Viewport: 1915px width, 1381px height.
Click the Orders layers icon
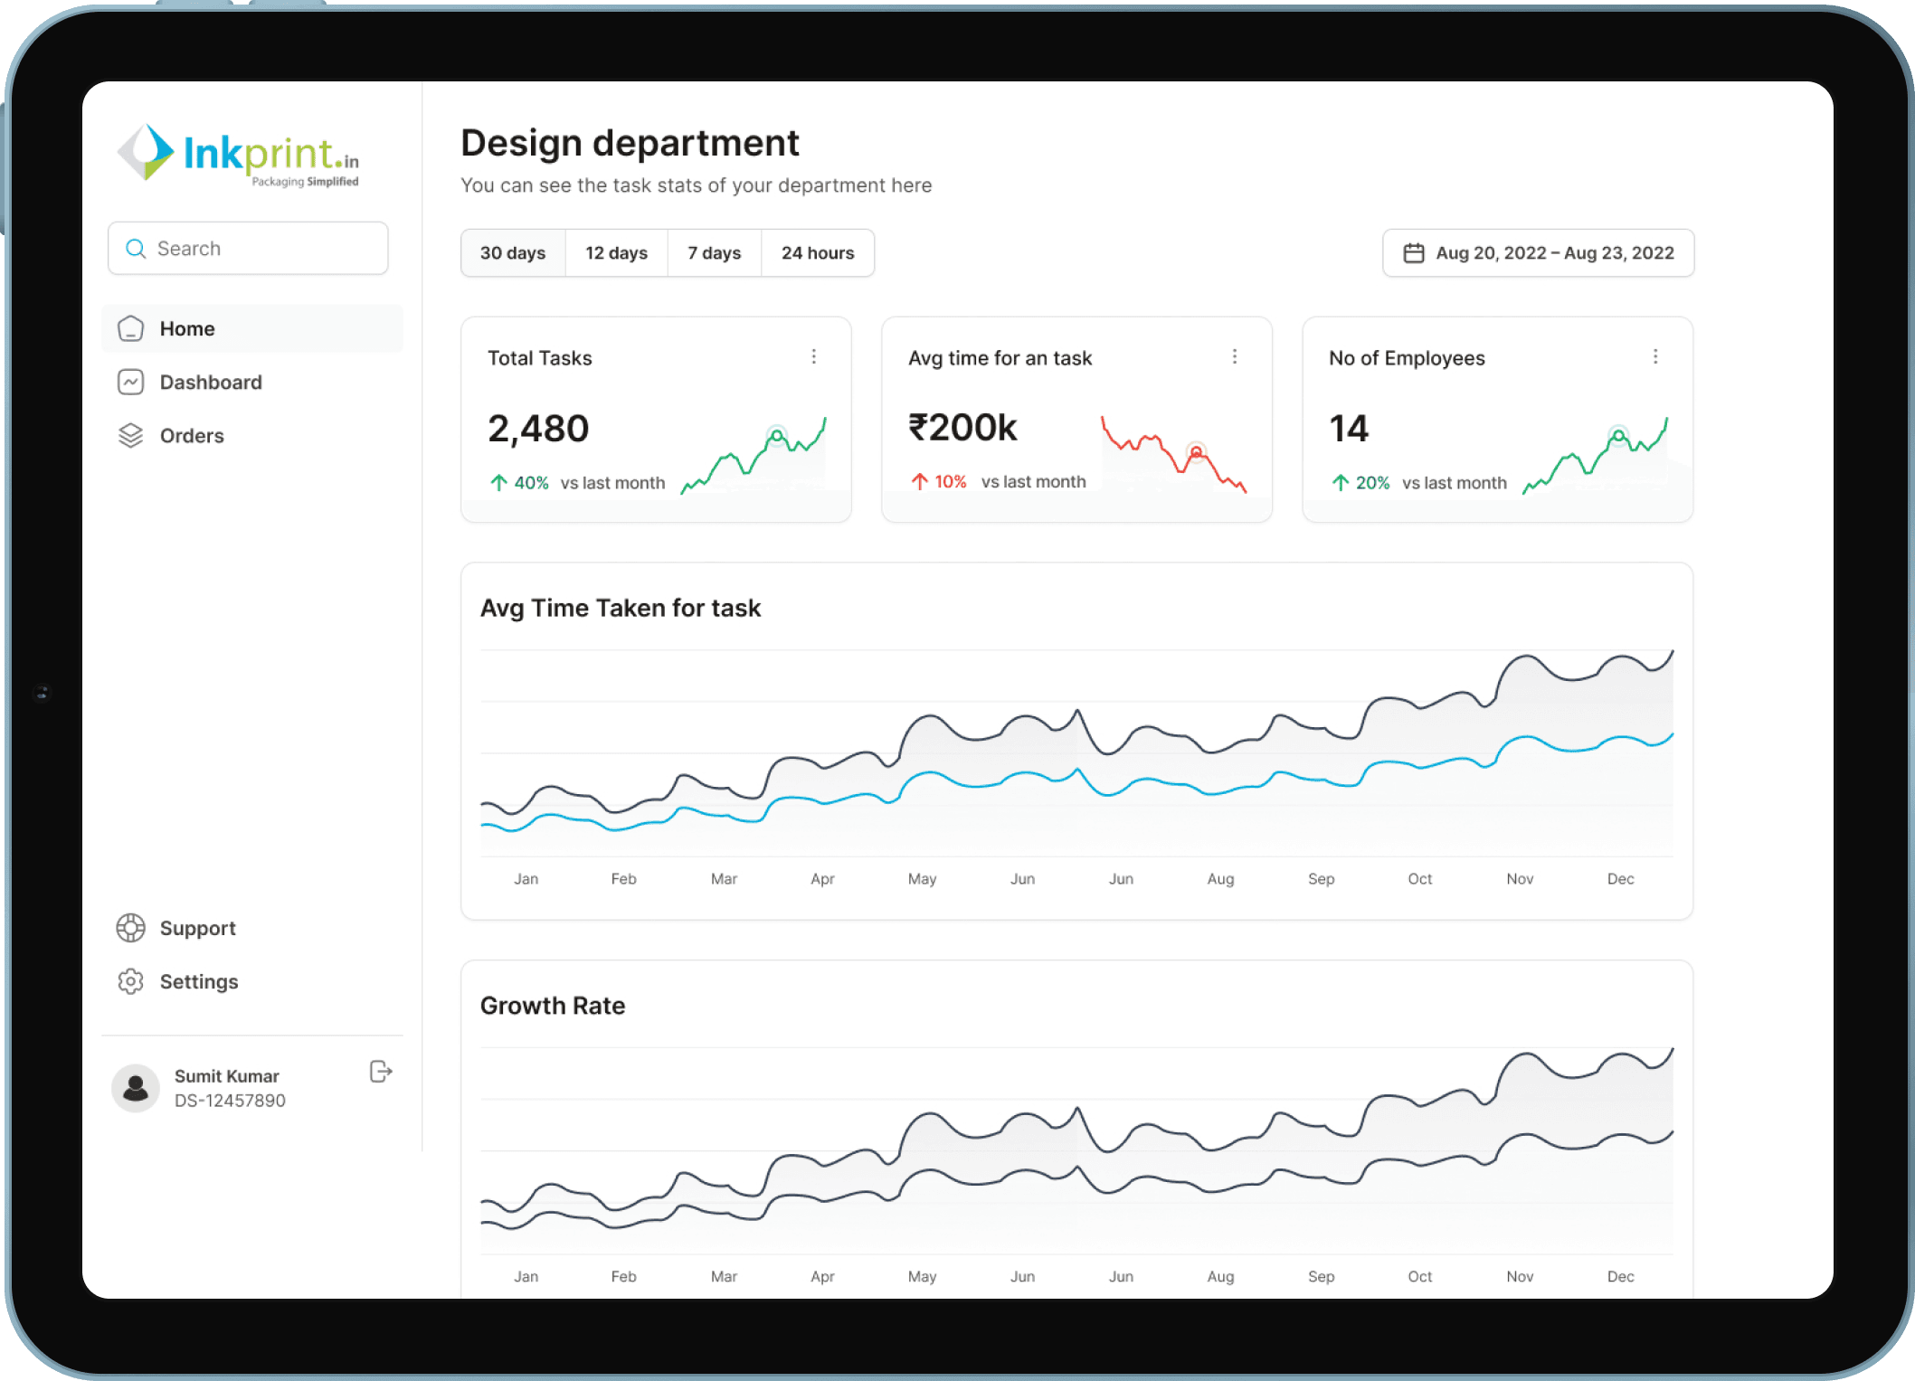(131, 435)
